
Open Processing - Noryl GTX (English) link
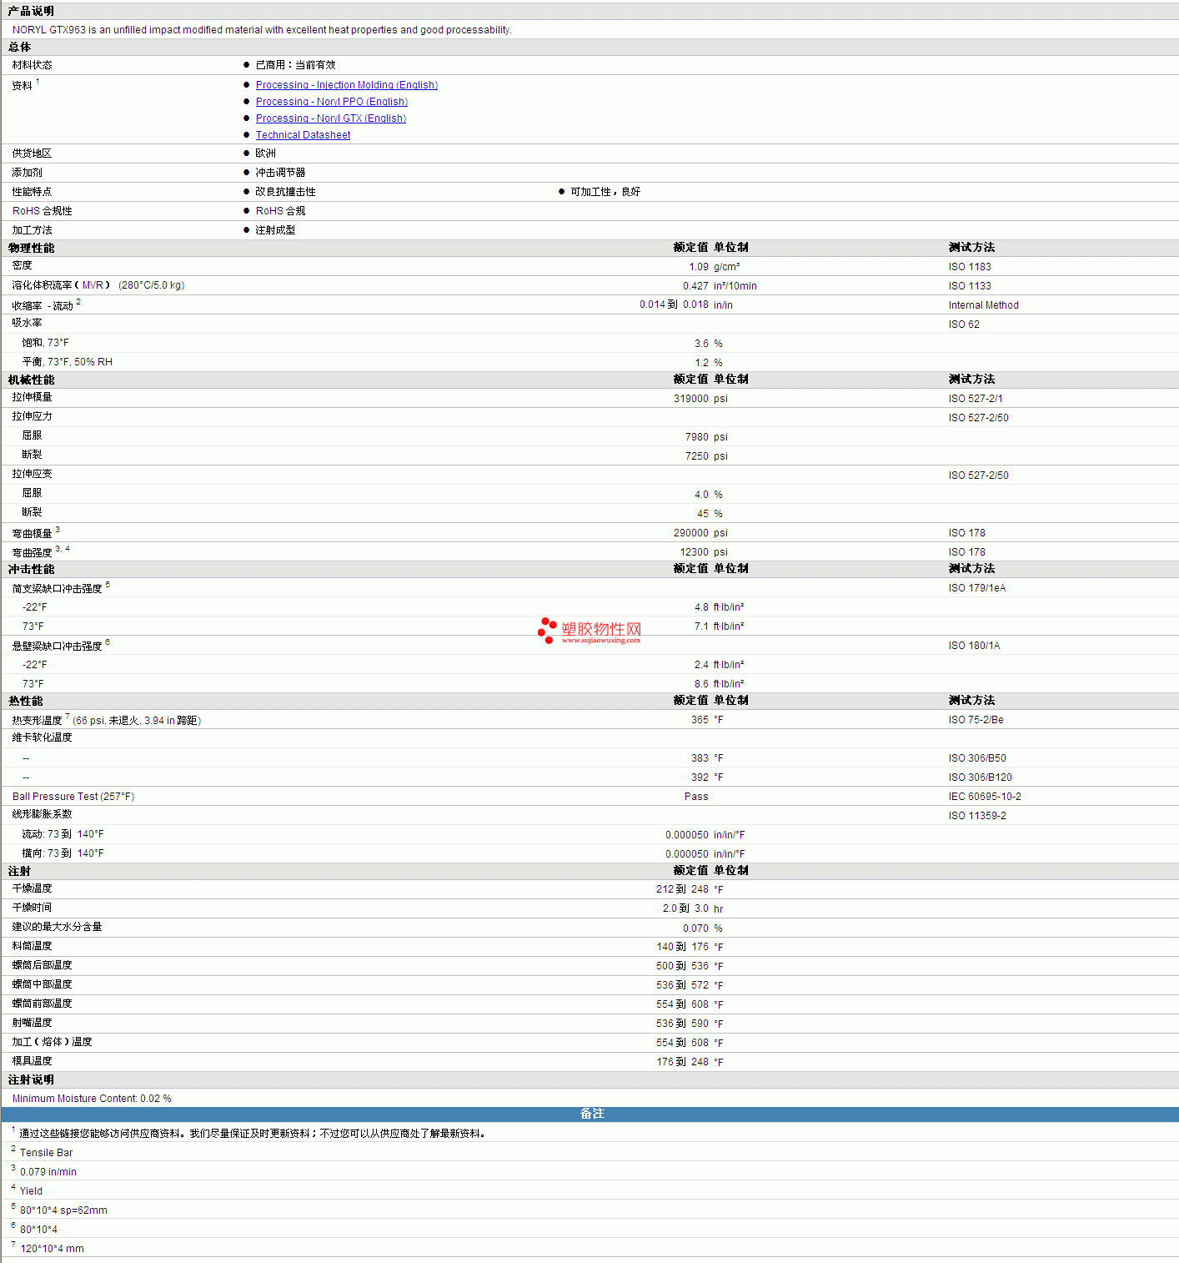[x=331, y=118]
